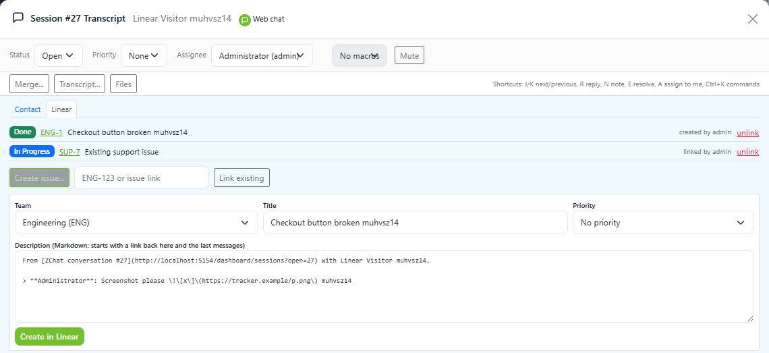Open the ENG-1 issue link

pyautogui.click(x=51, y=132)
